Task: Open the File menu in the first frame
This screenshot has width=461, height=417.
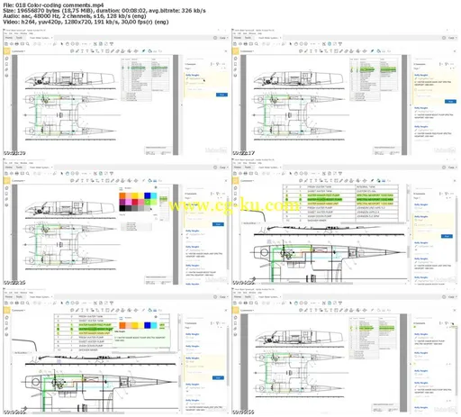Action: [x=5, y=33]
